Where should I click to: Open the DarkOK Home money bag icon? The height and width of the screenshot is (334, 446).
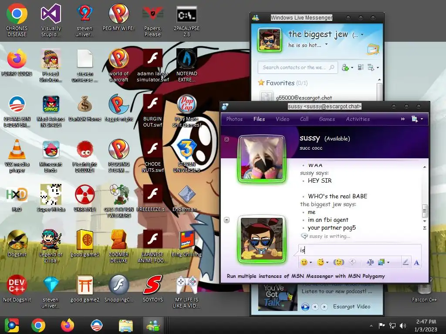coord(85,108)
